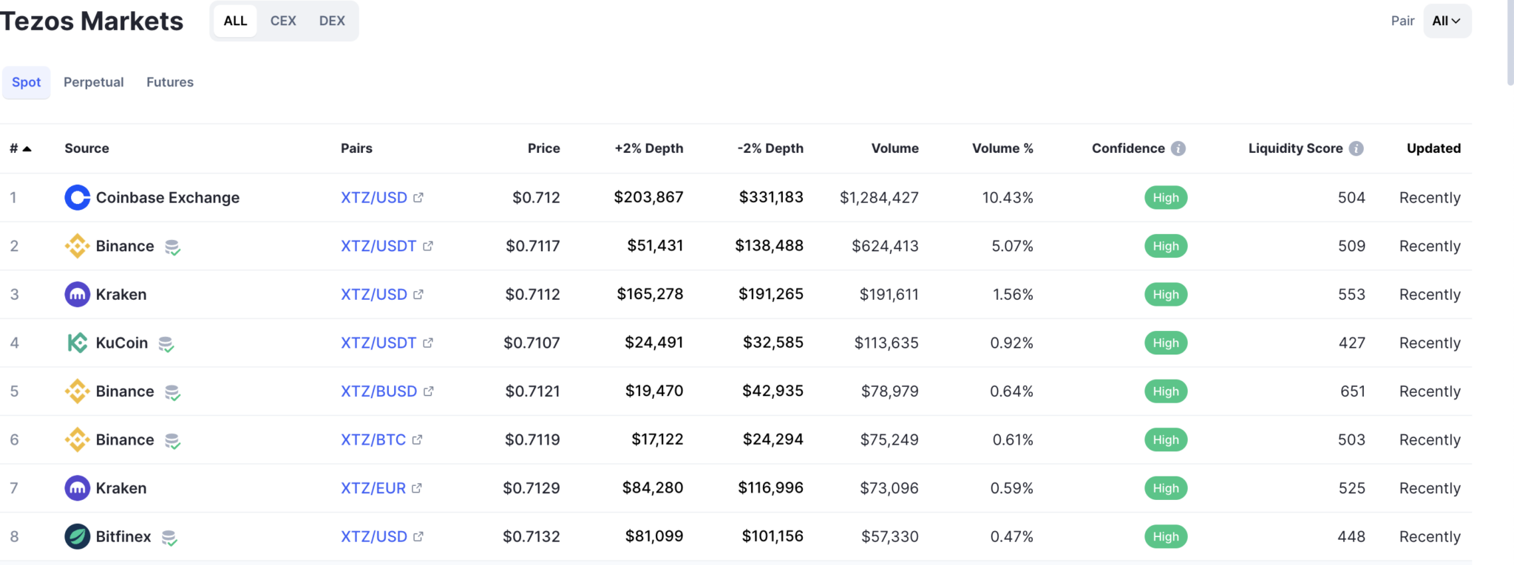Click the Confidence info icon
Viewport: 1514px width, 565px height.
(x=1178, y=148)
